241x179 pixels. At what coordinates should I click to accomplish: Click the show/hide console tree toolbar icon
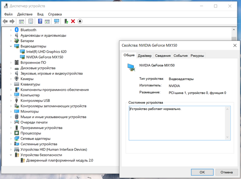pyautogui.click(x=21, y=21)
